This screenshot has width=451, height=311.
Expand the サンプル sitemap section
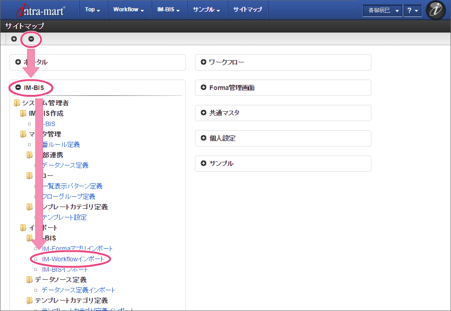point(204,163)
